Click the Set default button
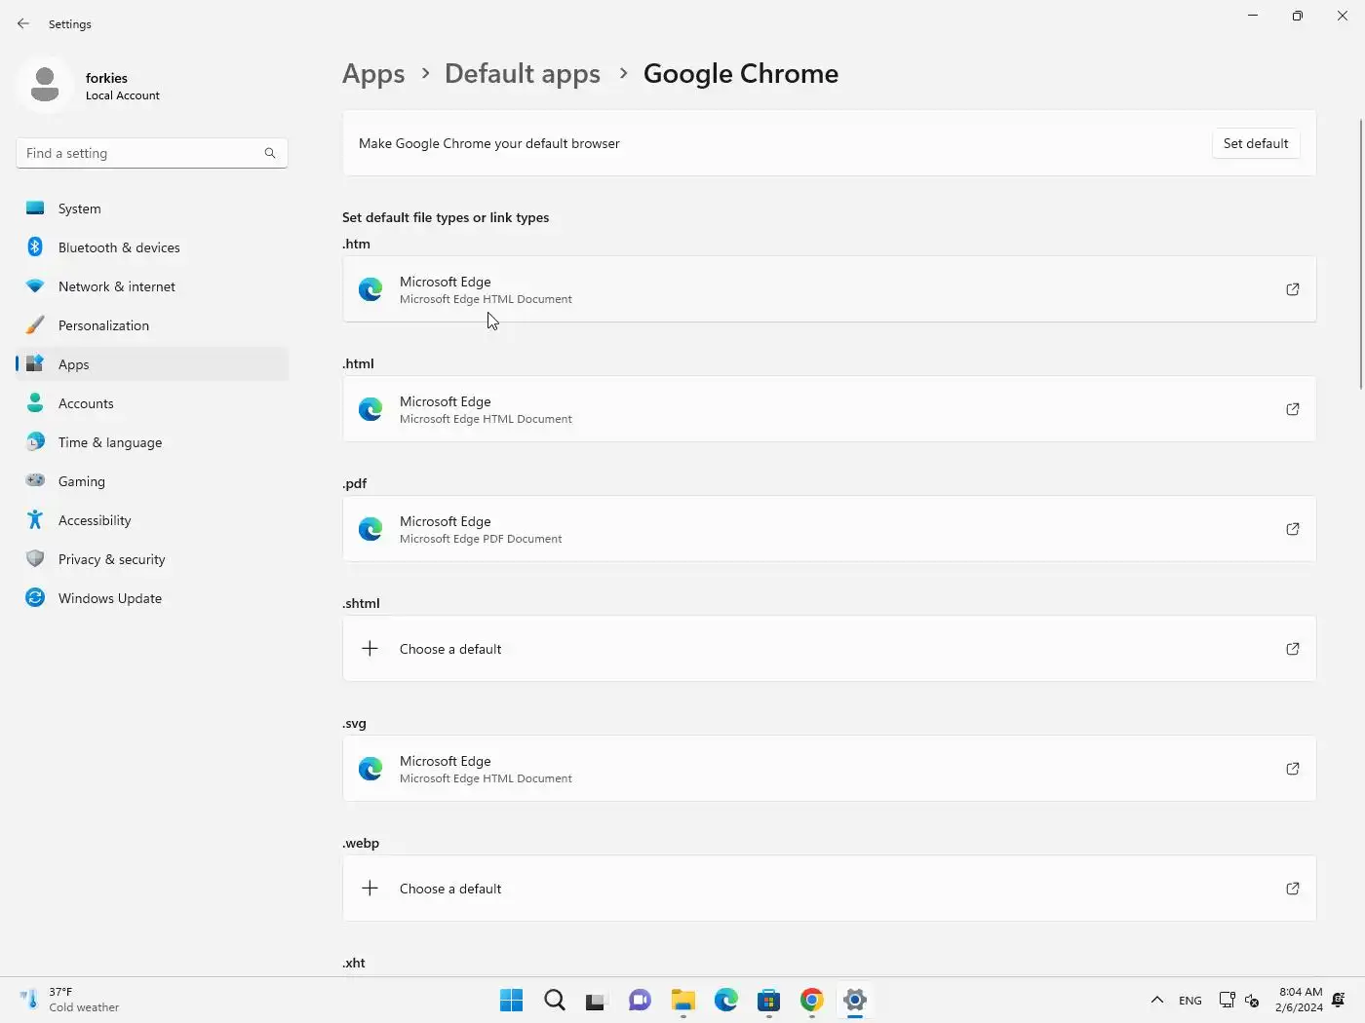Viewport: 1365px width, 1023px height. point(1256,143)
